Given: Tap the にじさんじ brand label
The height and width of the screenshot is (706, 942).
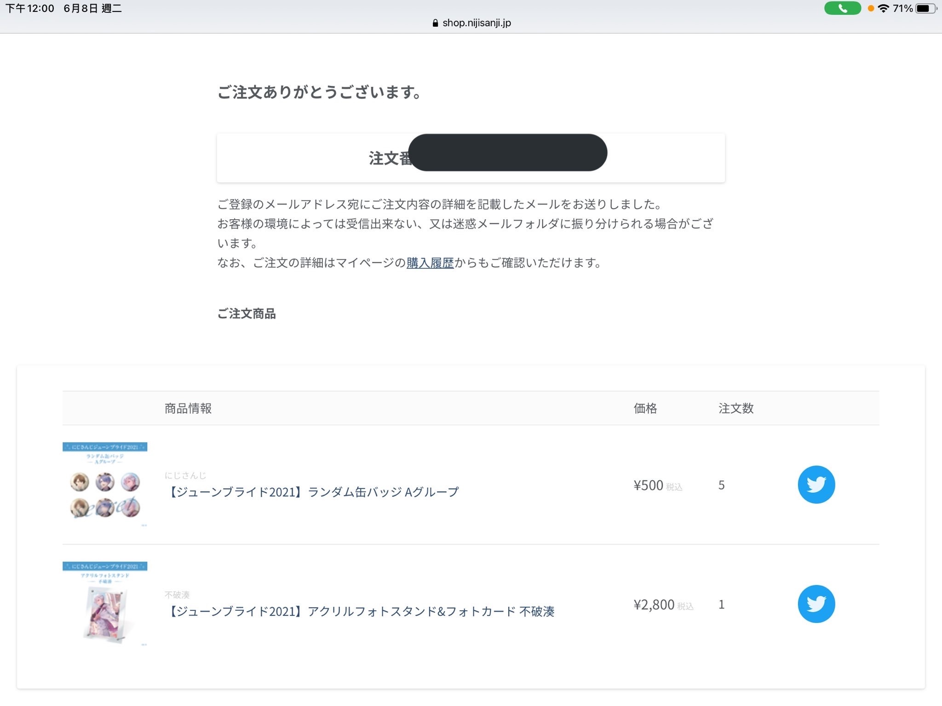Looking at the screenshot, I should coord(185,475).
